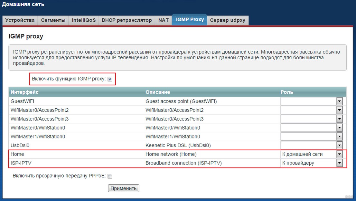Select the NAT tab
The image size is (356, 201).
[x=164, y=20]
